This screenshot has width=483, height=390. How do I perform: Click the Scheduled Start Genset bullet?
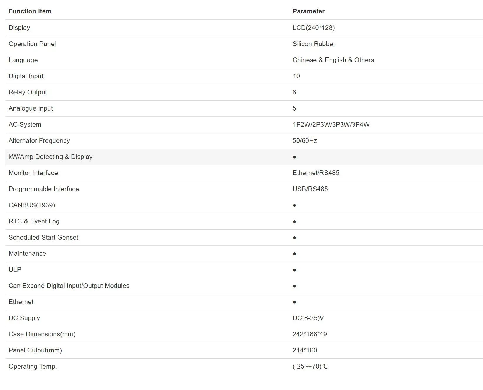click(x=295, y=238)
